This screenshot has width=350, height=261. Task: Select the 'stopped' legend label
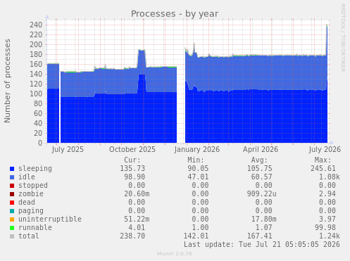tap(33, 185)
